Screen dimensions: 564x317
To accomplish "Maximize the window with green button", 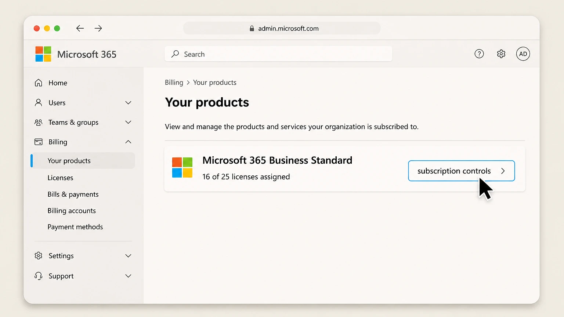I will 57,28.
